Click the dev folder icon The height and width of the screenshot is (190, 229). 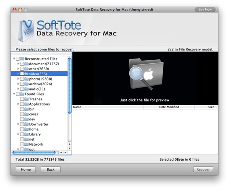tap(26, 119)
